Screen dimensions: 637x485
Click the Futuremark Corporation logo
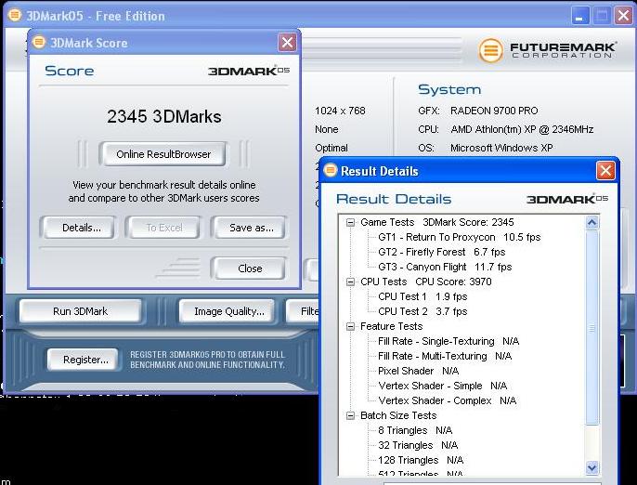click(547, 50)
